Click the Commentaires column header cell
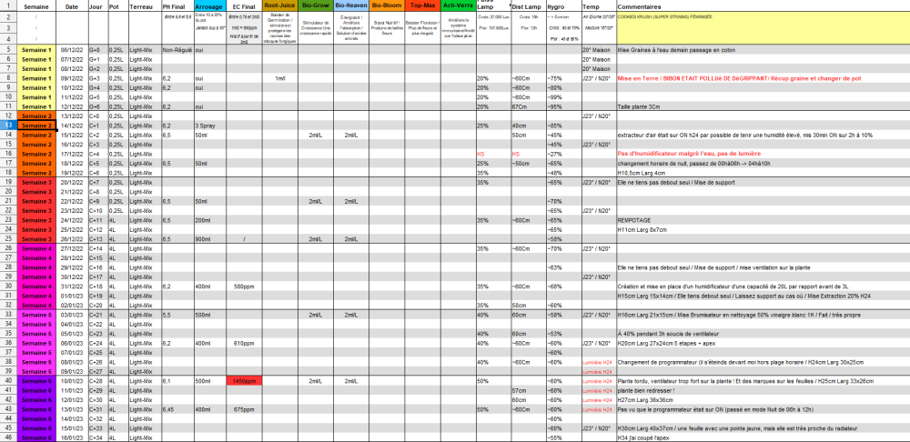 763,6
